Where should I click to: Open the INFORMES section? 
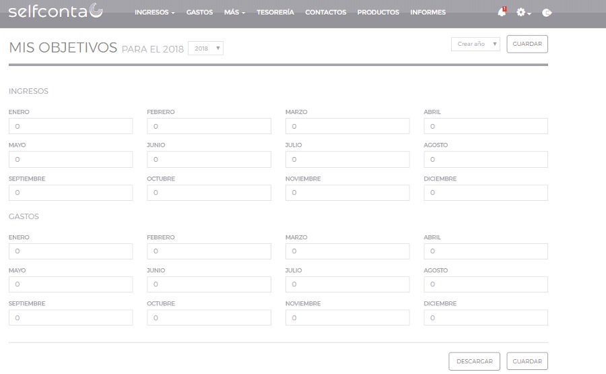428,12
